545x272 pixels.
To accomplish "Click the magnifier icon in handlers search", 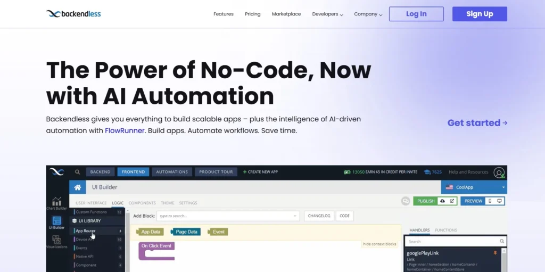I will pos(502,241).
